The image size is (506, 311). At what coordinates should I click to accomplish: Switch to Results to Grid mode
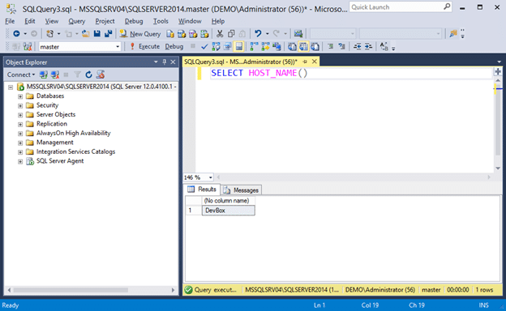tap(303, 47)
